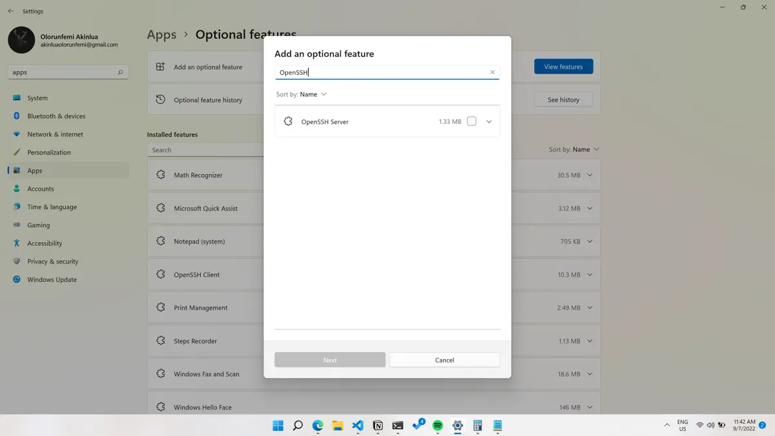This screenshot has height=436, width=775.
Task: Open Windows Update settings
Action: (x=68, y=280)
